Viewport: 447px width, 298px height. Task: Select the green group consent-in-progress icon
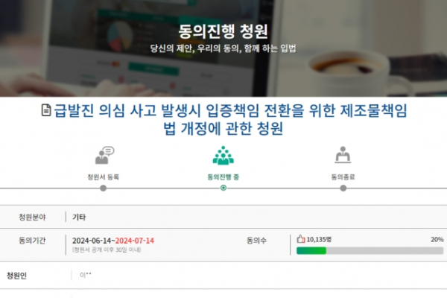coord(223,156)
